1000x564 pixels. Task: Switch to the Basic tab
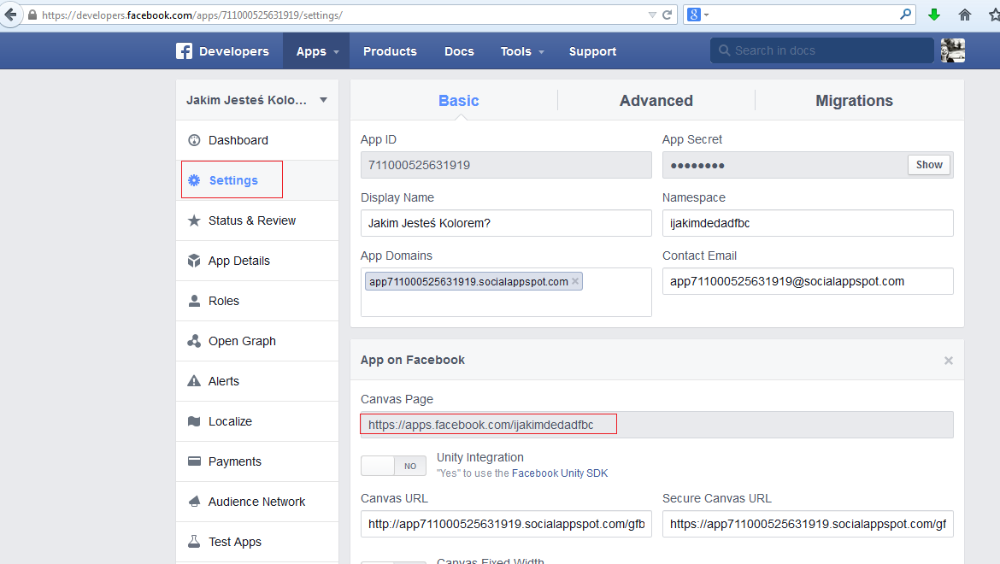point(458,101)
